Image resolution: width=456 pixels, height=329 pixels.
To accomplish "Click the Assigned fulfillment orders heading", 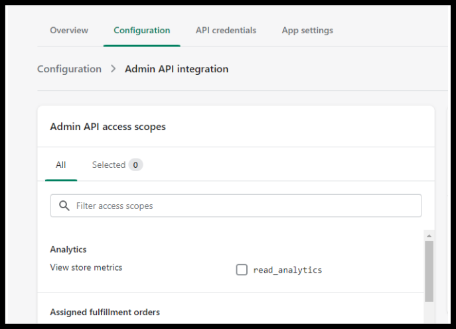I will 105,312.
